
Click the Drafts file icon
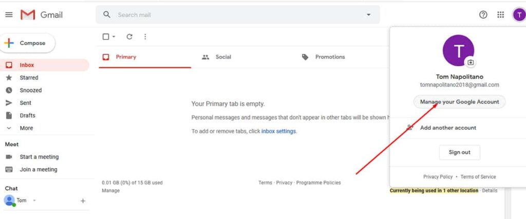(x=9, y=115)
